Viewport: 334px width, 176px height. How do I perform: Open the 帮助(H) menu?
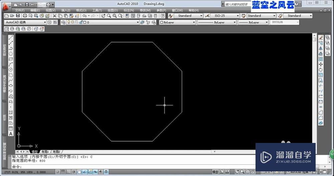(193, 10)
